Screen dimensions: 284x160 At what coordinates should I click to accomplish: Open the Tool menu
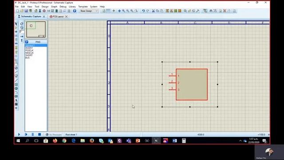[37, 7]
